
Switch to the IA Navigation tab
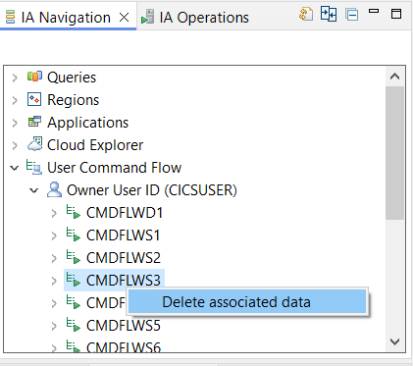tap(66, 18)
